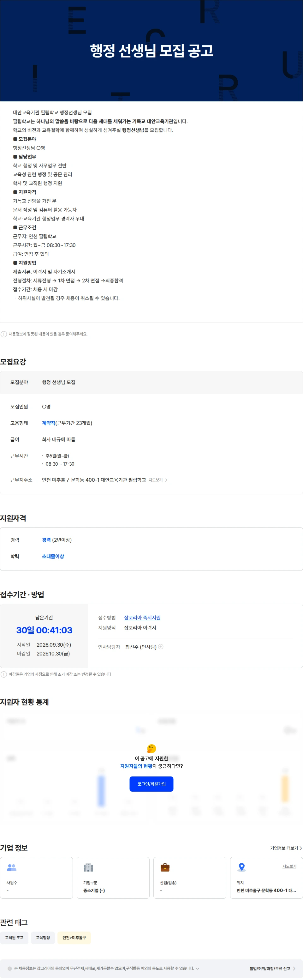Open 지도보기 next to the work address
The height and width of the screenshot is (978, 303).
(156, 480)
